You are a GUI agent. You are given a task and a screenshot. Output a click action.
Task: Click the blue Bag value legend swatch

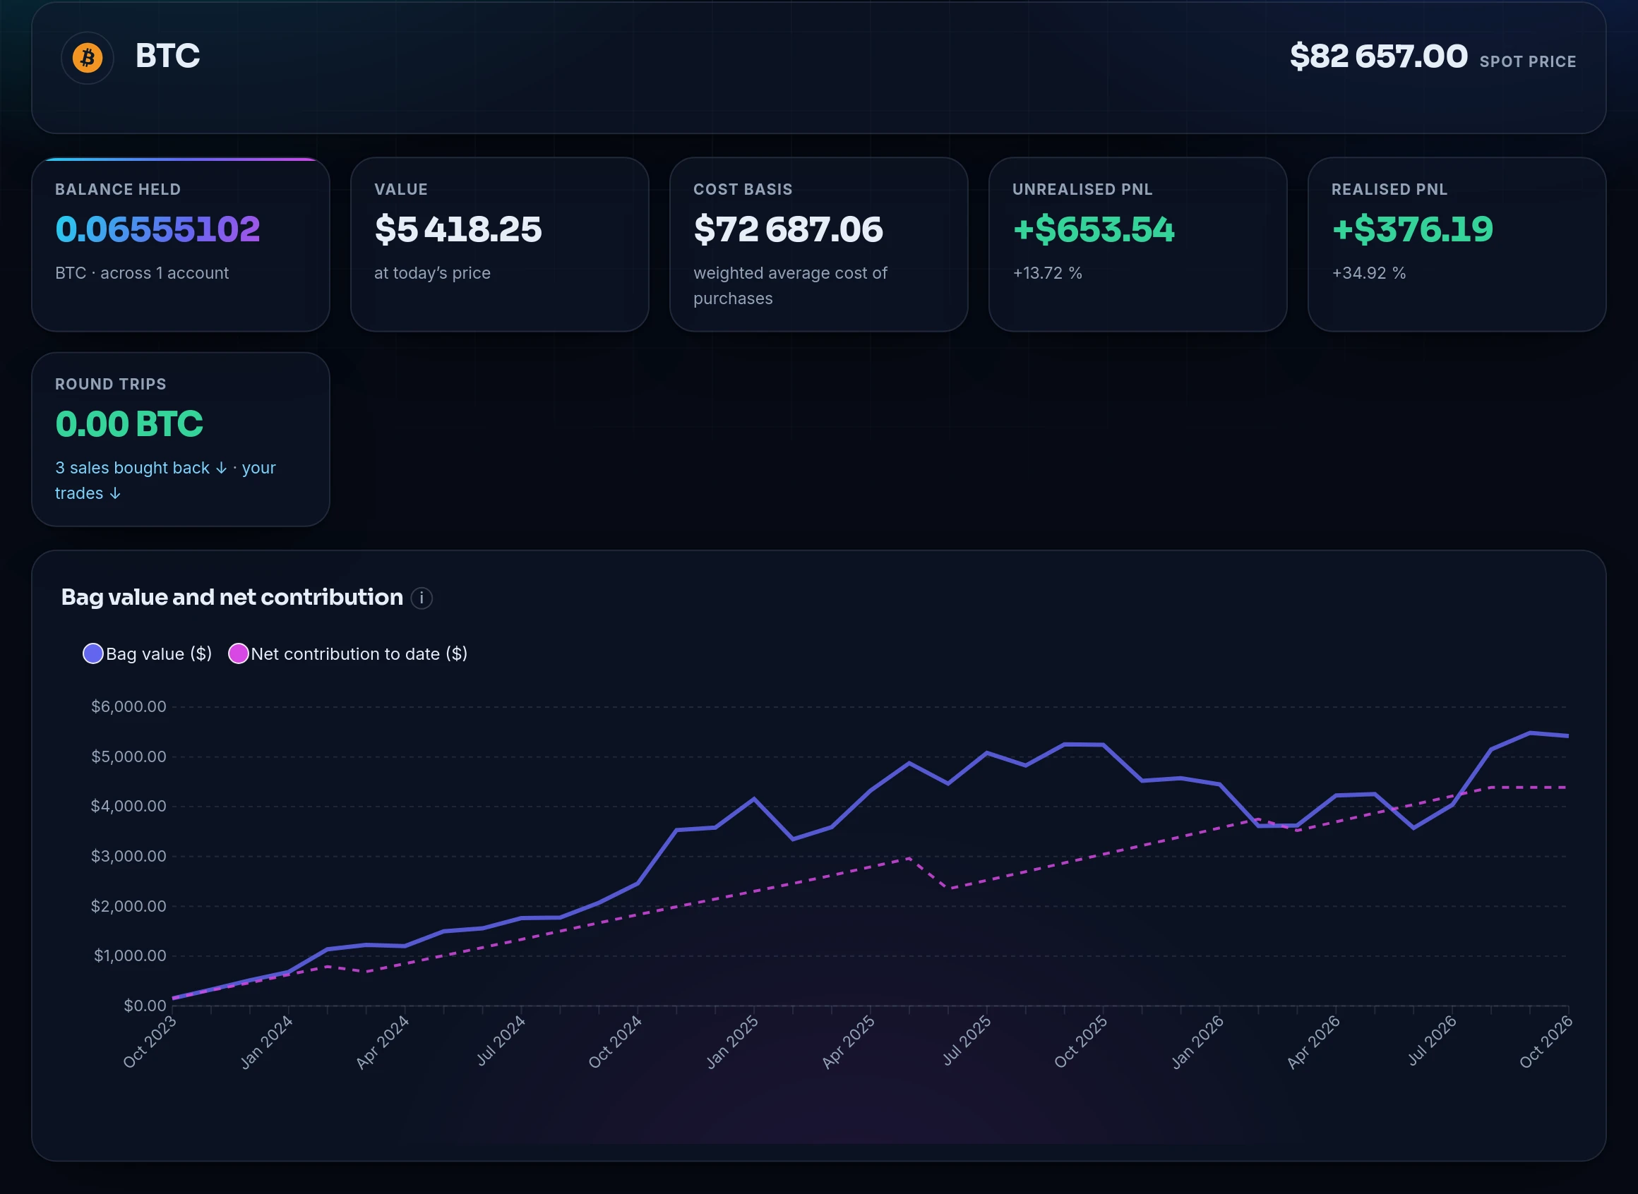[93, 654]
